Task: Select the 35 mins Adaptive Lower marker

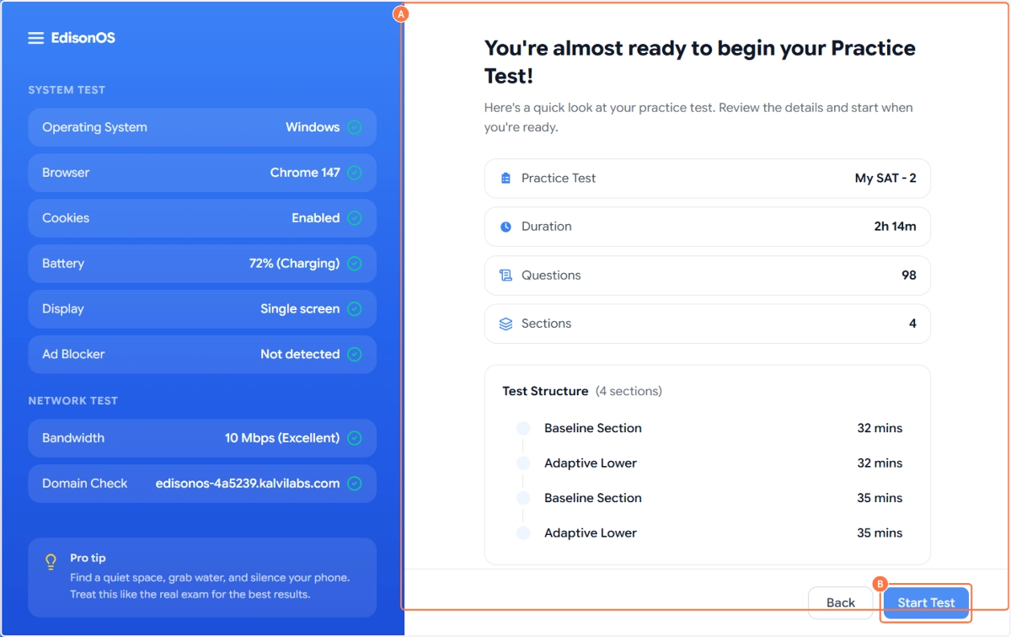Action: [523, 533]
